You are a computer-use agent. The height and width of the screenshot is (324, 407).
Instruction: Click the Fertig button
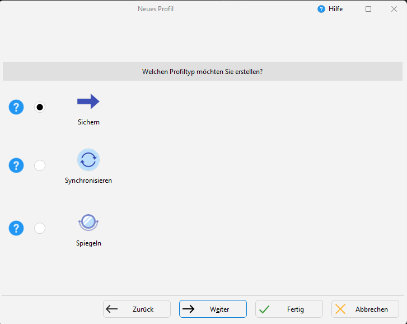point(289,309)
